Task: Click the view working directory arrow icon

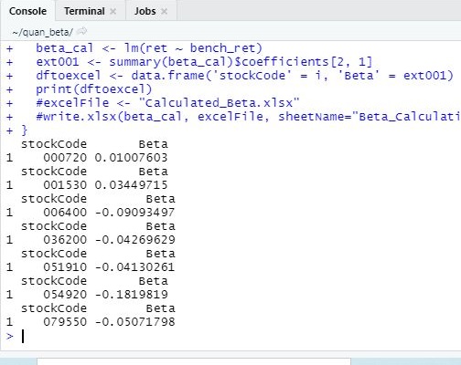Action: [x=82, y=31]
